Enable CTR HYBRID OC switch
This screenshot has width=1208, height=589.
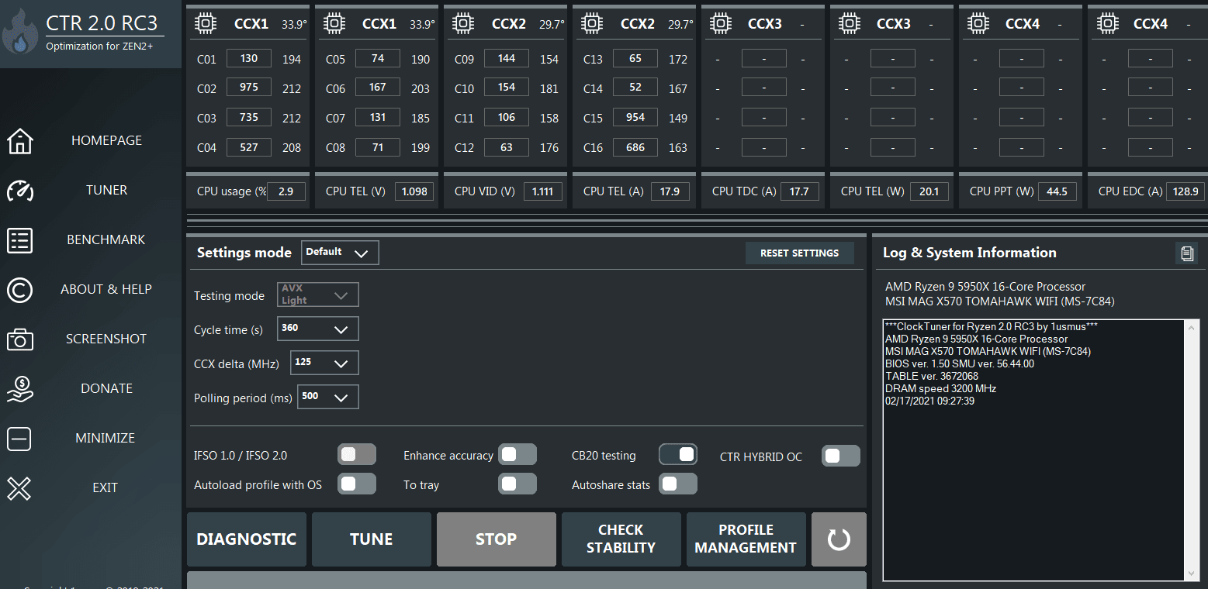point(841,456)
